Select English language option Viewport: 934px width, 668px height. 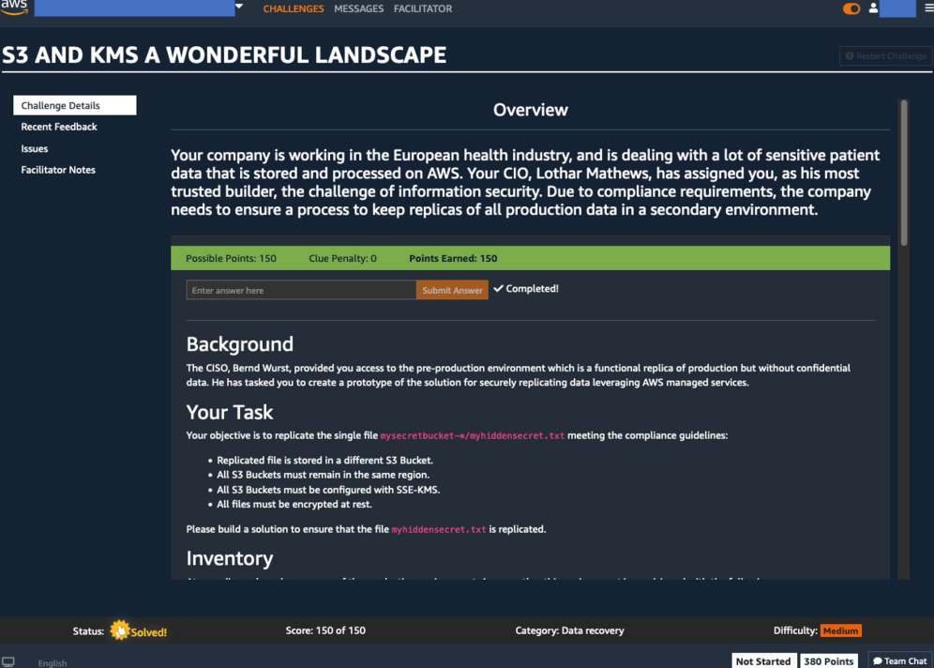click(x=53, y=663)
